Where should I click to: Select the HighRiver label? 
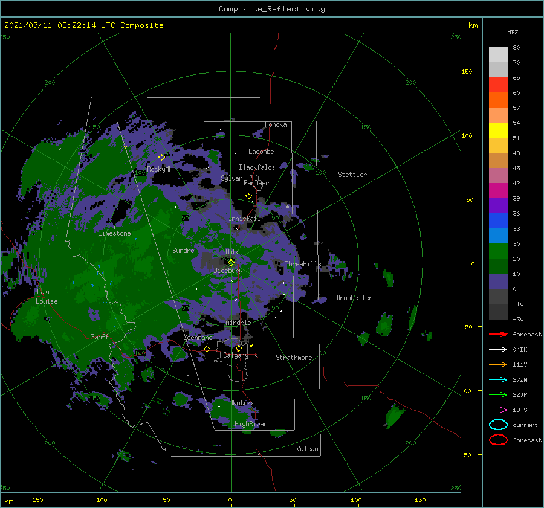(x=251, y=424)
